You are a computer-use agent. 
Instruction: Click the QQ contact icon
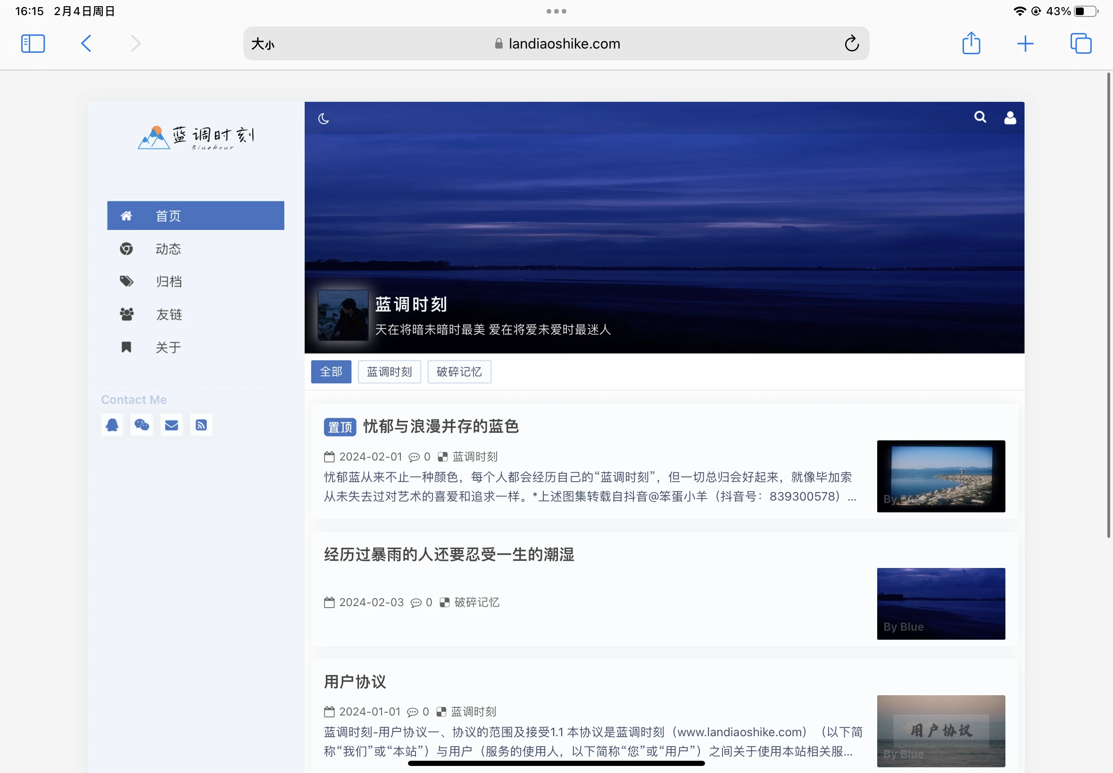click(x=112, y=425)
